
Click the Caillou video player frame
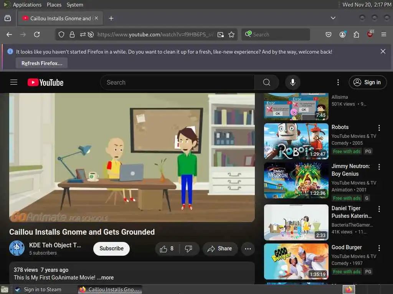tap(132, 157)
